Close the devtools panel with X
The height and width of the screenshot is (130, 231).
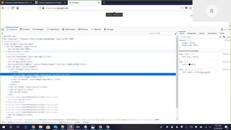point(229,29)
